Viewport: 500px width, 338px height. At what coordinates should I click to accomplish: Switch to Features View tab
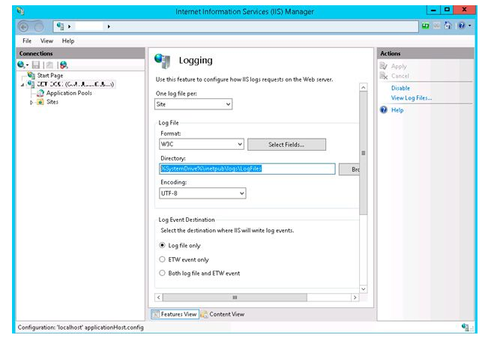[x=175, y=314]
